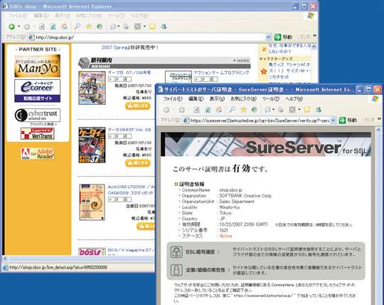Click SBCr shop vertical scrollbar up arrow
Image resolution: width=384 pixels, height=305 pixels.
(x=314, y=46)
